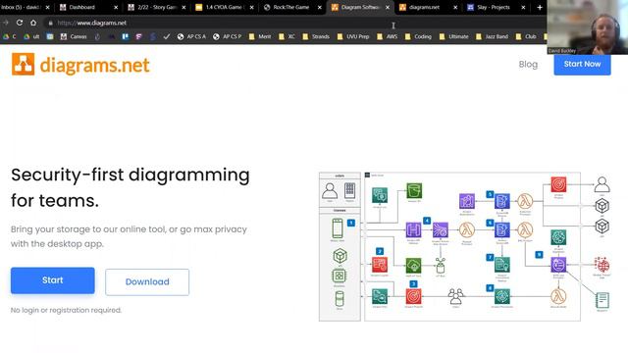Open a new browser tab with plus icon
The height and width of the screenshot is (353, 628).
click(x=540, y=7)
